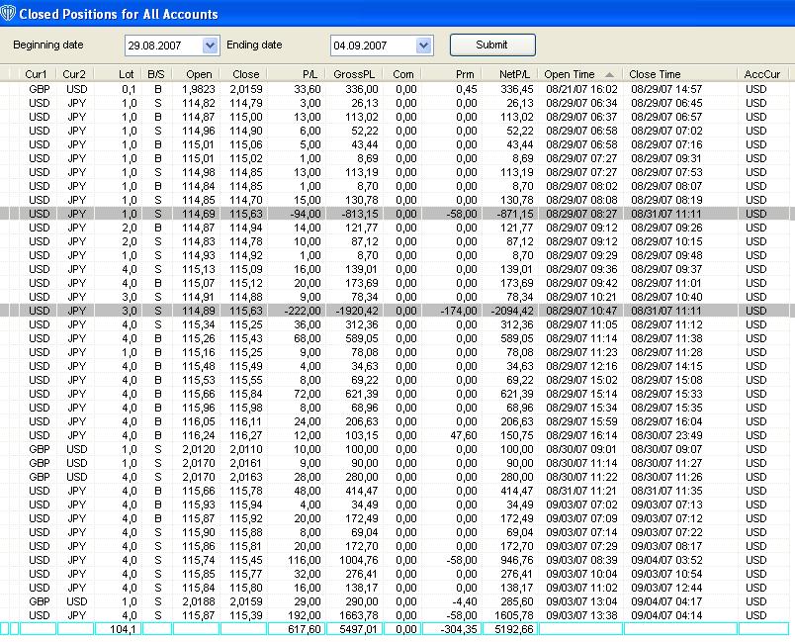Click the Lot column header
This screenshot has width=795, height=642.
click(126, 74)
